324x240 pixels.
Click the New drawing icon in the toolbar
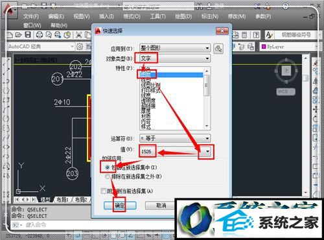10,35
